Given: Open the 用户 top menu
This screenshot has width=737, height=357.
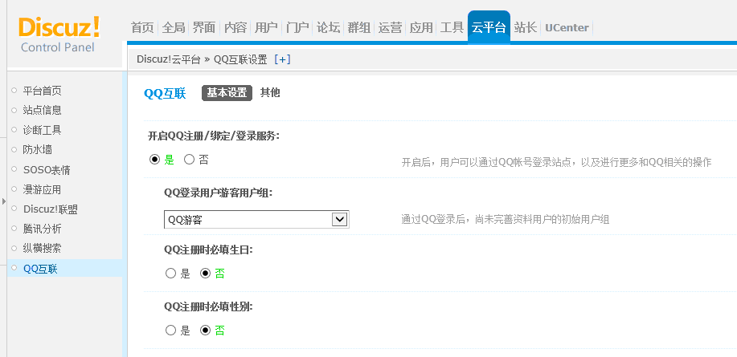Looking at the screenshot, I should point(266,27).
